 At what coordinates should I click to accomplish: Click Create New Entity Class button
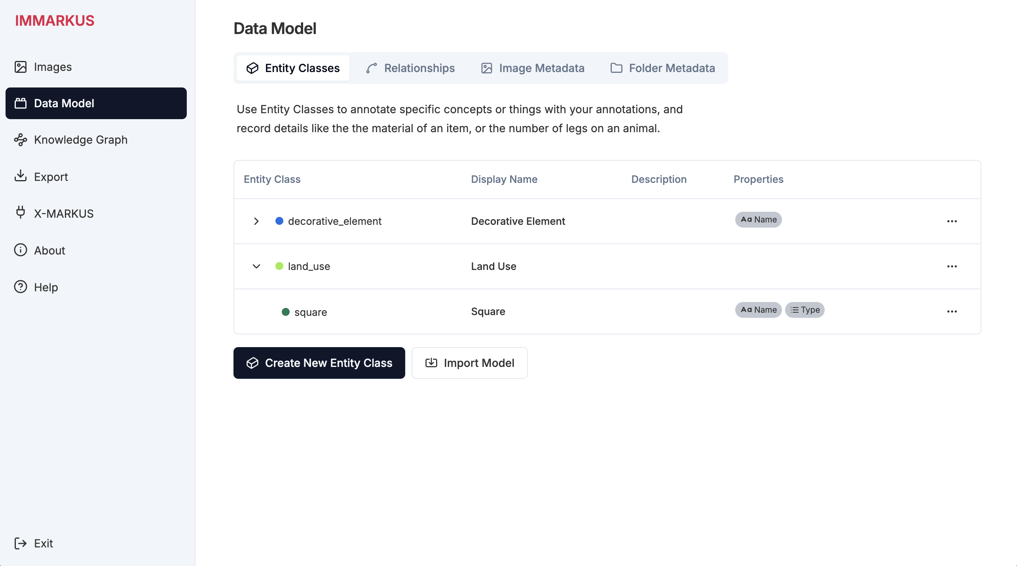(319, 363)
